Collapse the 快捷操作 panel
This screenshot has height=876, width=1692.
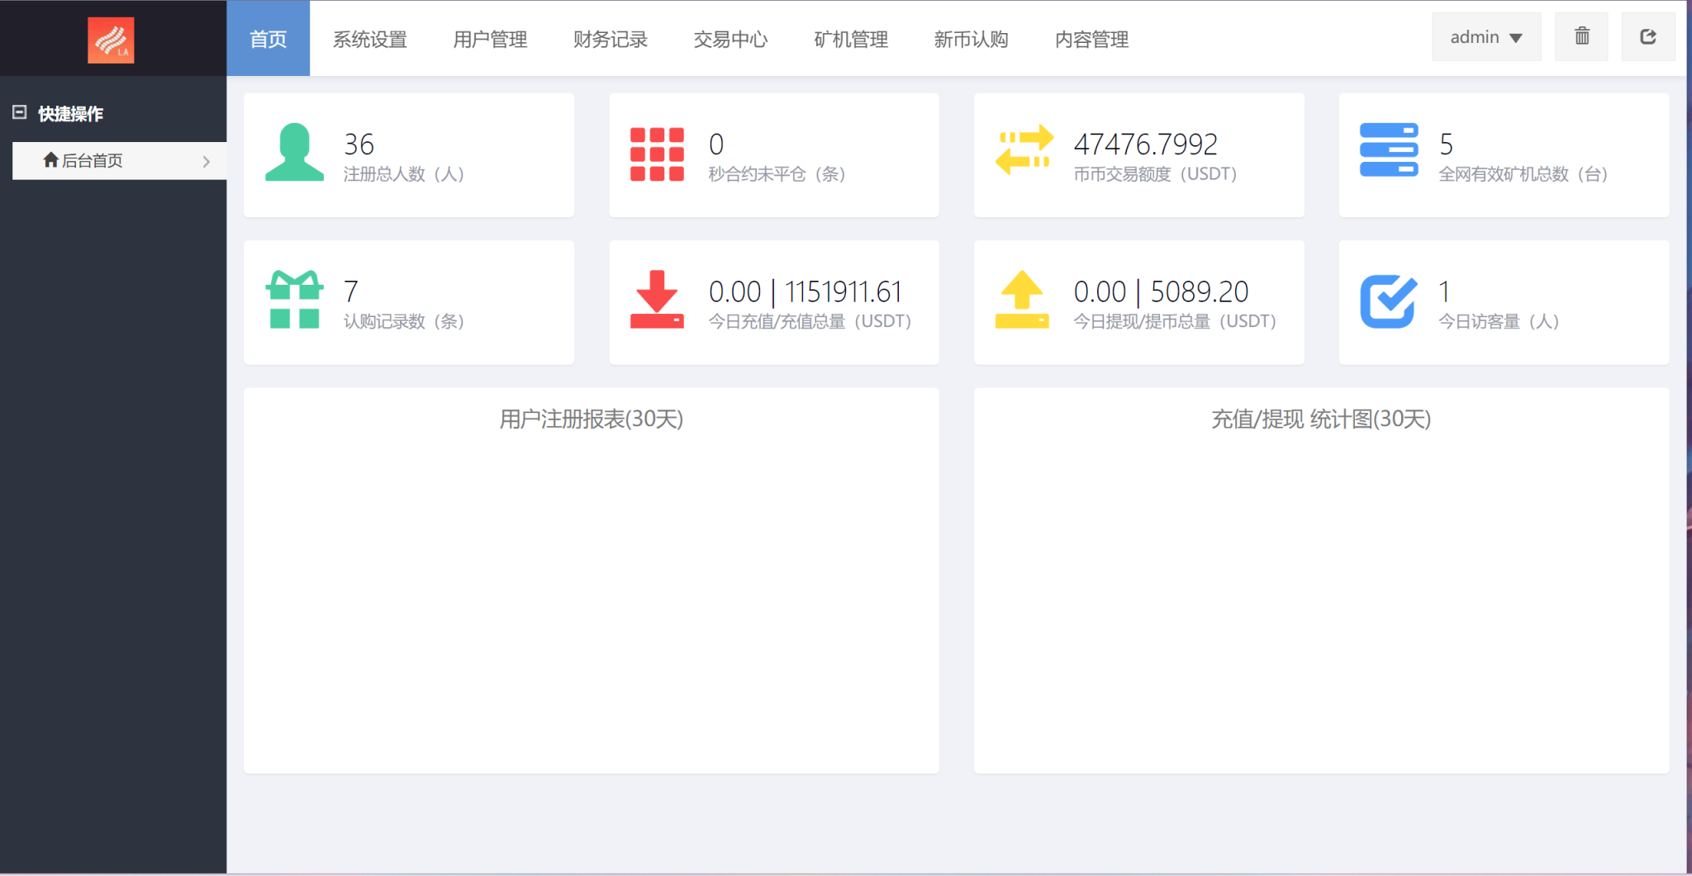(19, 112)
